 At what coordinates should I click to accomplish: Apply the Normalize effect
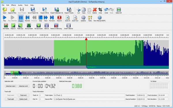point(6,26)
